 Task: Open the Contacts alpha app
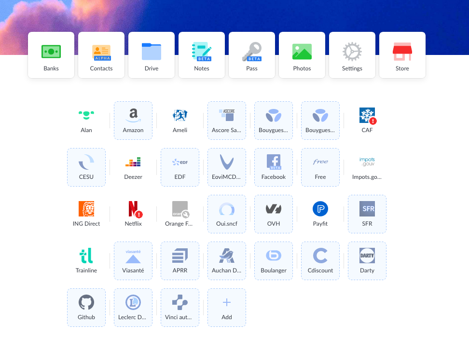coord(101,55)
